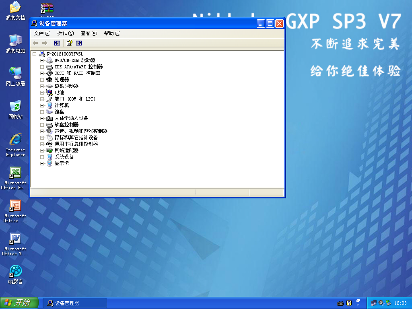Select the 回收站 recycle bin icon
Image resolution: width=412 pixels, height=309 pixels.
tap(16, 109)
